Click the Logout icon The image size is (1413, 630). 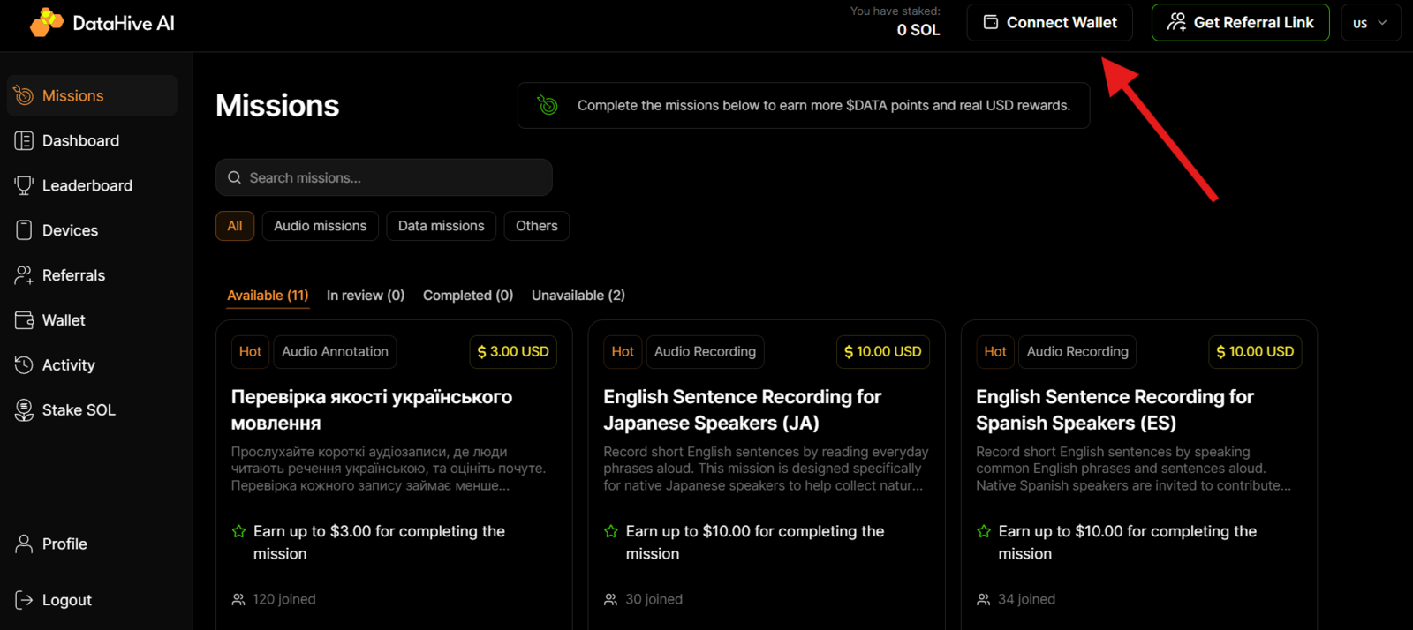24,600
